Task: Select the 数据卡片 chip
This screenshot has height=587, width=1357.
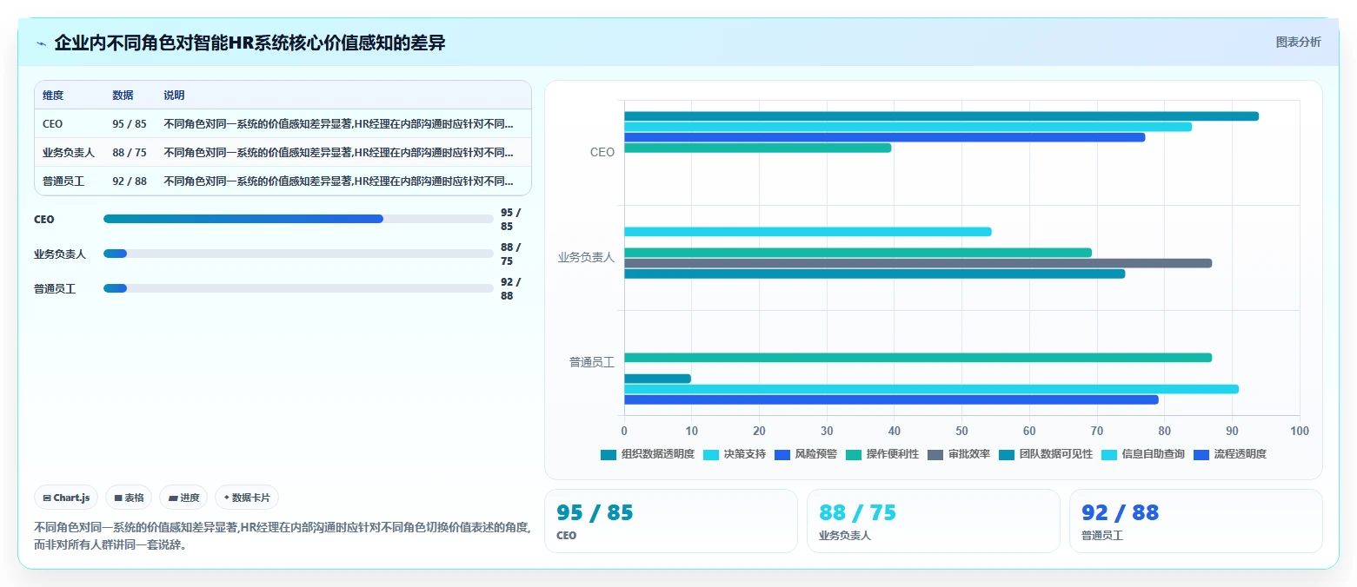Action: (247, 498)
